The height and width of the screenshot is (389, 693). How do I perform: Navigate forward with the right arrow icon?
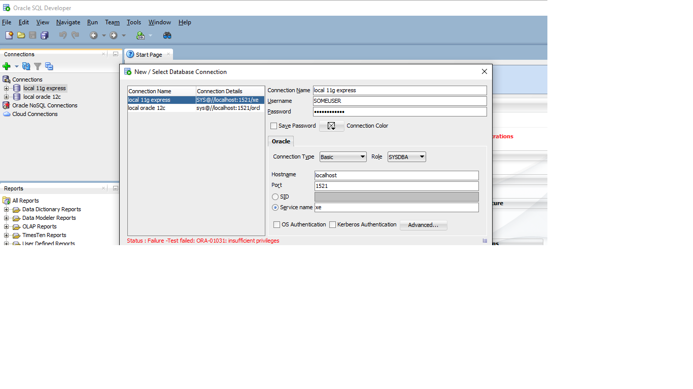[114, 35]
